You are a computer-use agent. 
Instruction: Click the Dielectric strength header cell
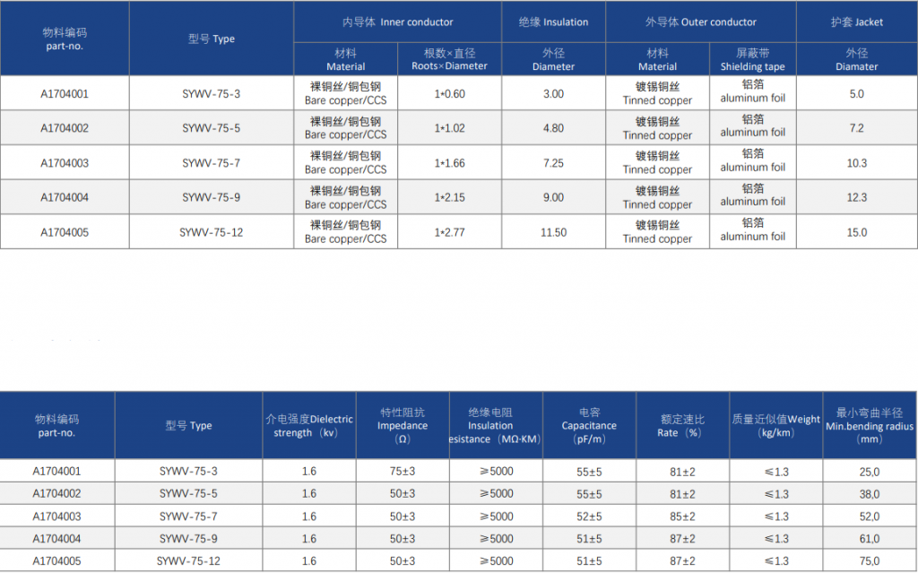pyautogui.click(x=309, y=425)
